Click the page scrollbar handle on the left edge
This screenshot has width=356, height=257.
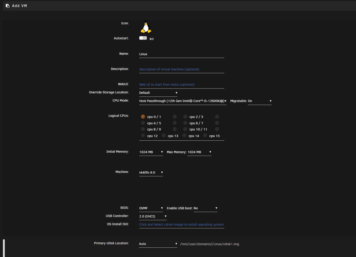[4, 248]
